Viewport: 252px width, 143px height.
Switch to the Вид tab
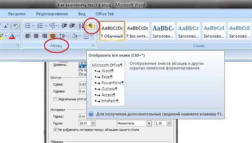[82, 14]
